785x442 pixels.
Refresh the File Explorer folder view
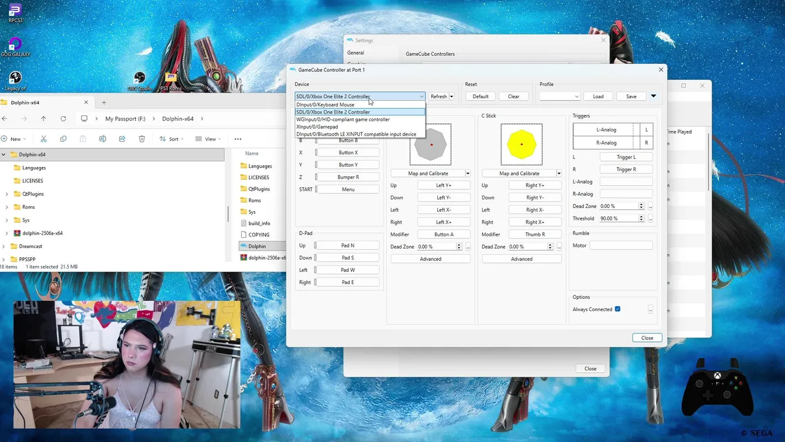pyautogui.click(x=63, y=118)
